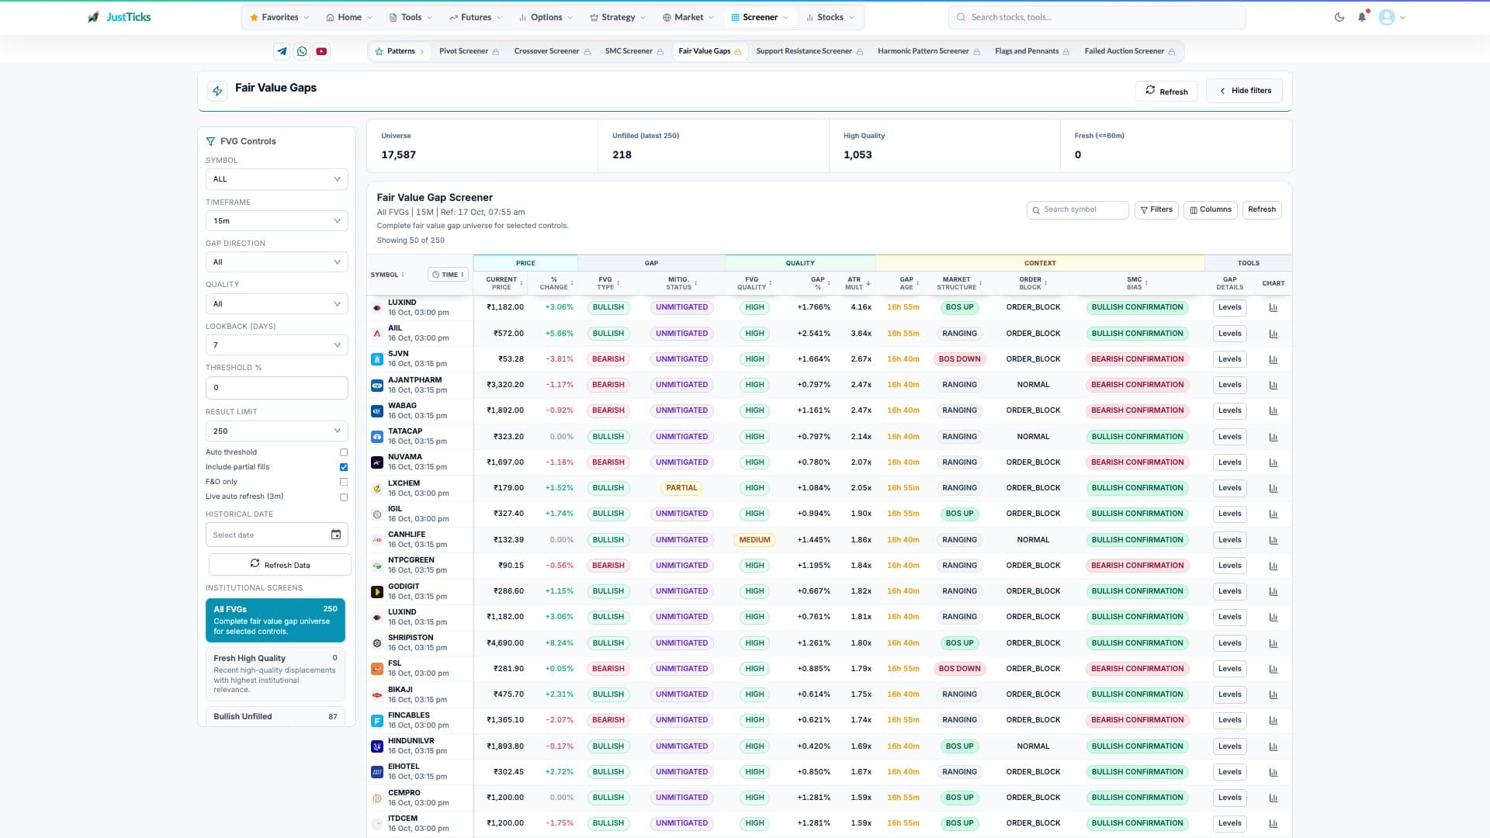Screen dimensions: 1490x838
Task: Enable Auto threshold checkbox
Action: point(344,452)
